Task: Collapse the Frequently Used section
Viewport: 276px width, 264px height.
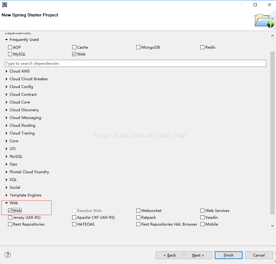Action: [x=7, y=40]
